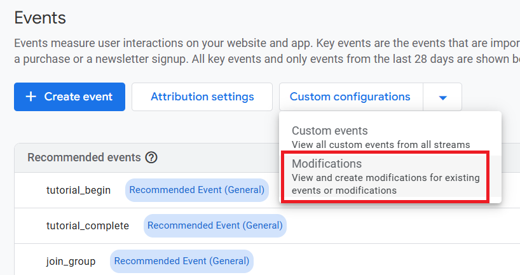Click the Events page heading

(40, 17)
